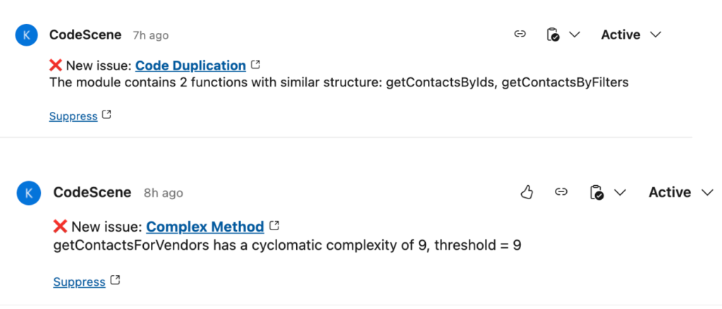Viewport: 722px width, 309px height.
Task: Open Active status dropdown on Code Duplication comment
Action: coord(630,34)
